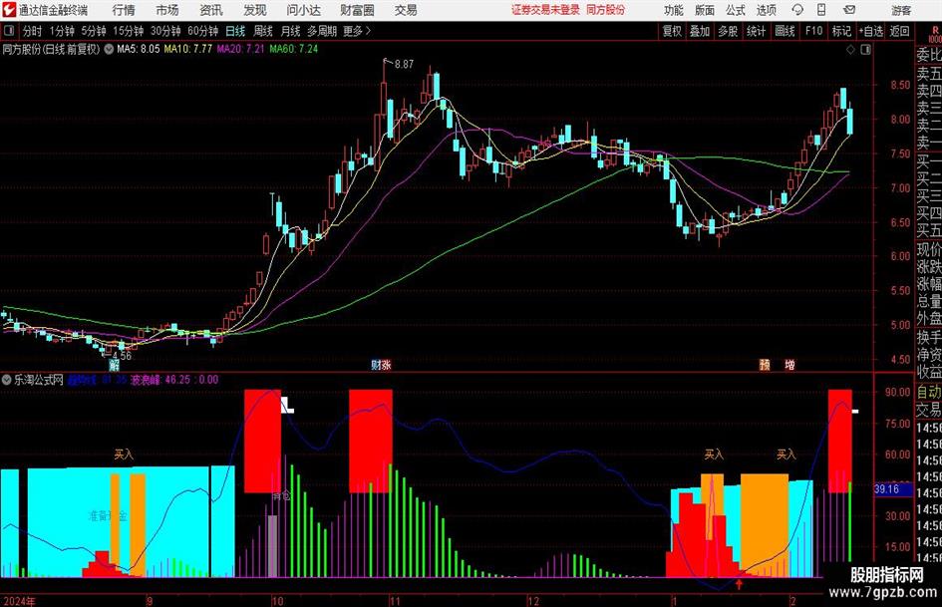Toggle the left panel icon beside 分时
Image resolution: width=942 pixels, height=607 pixels.
coord(9,31)
